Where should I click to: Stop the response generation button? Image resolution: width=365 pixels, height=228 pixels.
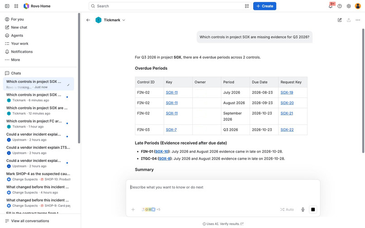pos(313,209)
